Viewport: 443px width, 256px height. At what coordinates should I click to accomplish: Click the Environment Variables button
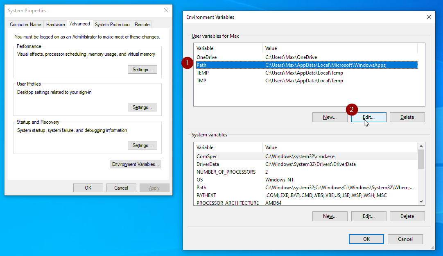click(x=136, y=164)
